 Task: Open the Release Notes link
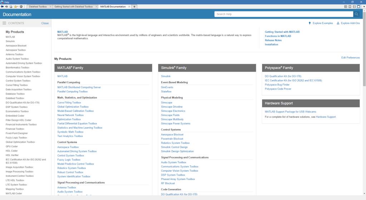tap(273, 40)
